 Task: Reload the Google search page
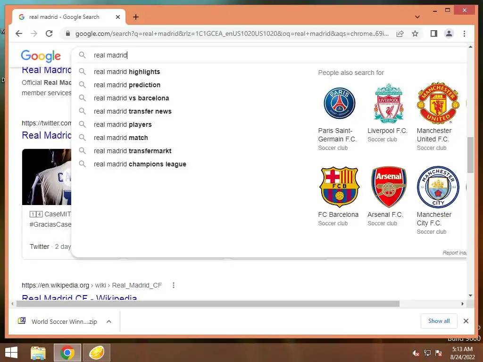click(x=49, y=33)
